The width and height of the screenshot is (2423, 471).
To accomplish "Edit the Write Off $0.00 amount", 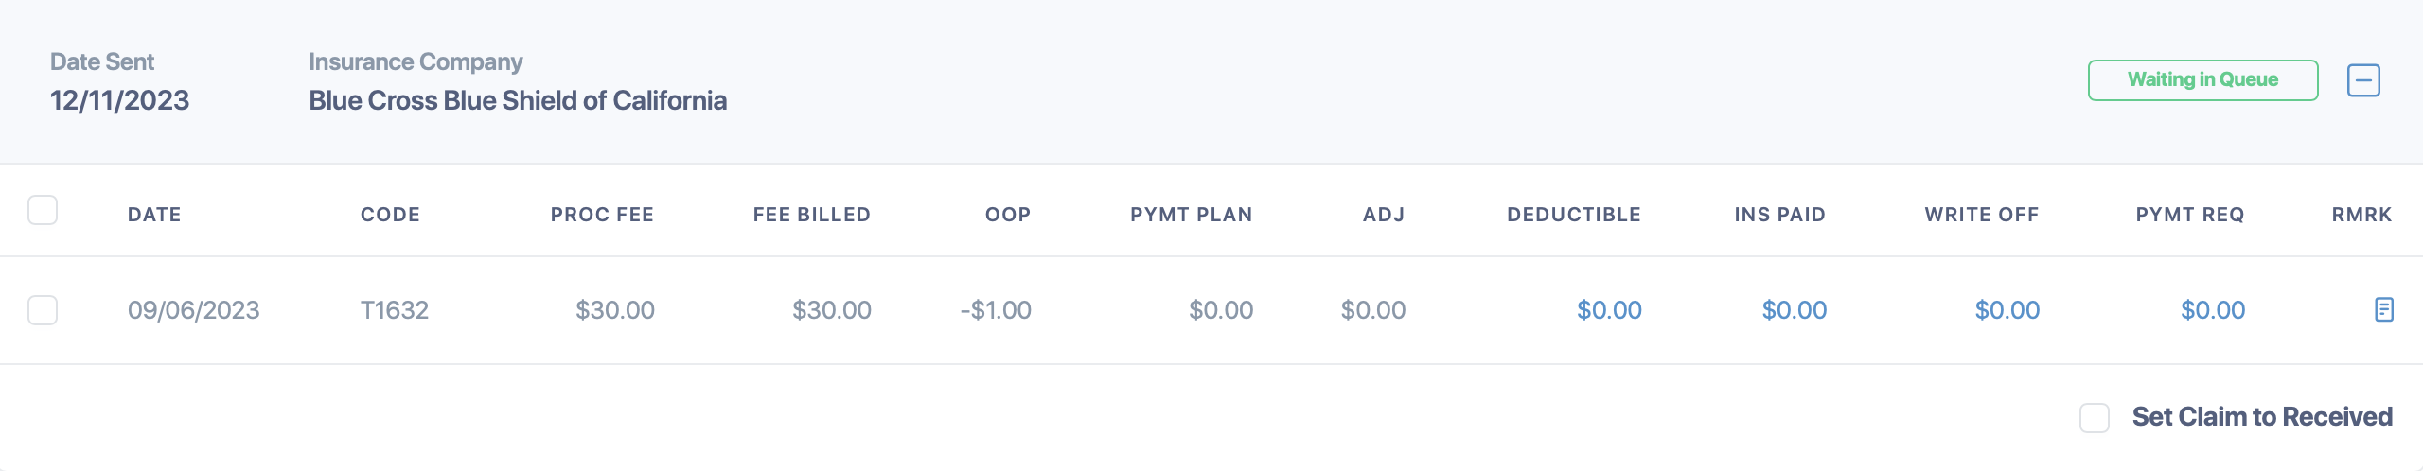I will click(x=2007, y=310).
